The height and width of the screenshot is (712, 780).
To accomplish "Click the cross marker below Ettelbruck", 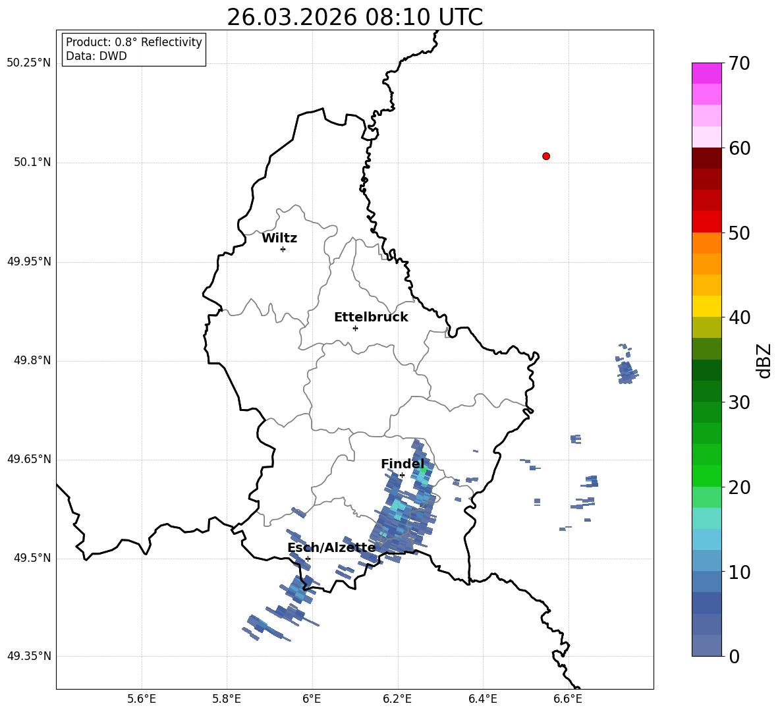I will point(355,328).
